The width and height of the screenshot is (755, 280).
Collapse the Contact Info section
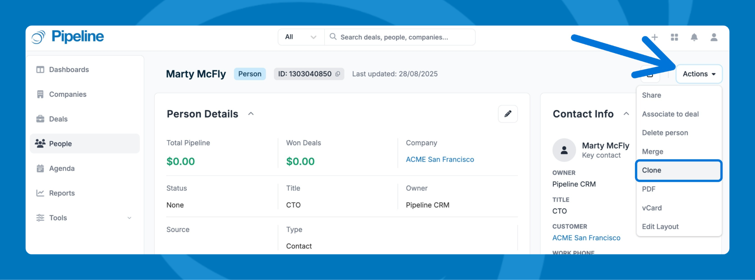[x=626, y=114]
